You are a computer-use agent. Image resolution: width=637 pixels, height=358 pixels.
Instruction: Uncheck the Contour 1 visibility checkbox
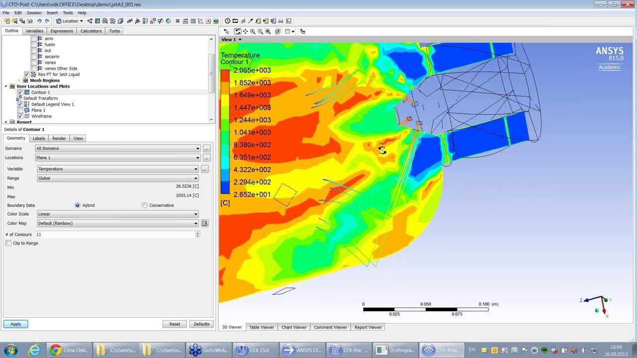pos(20,92)
